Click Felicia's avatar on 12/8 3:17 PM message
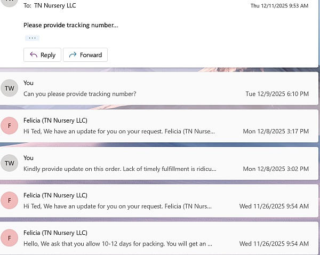 coord(9,125)
